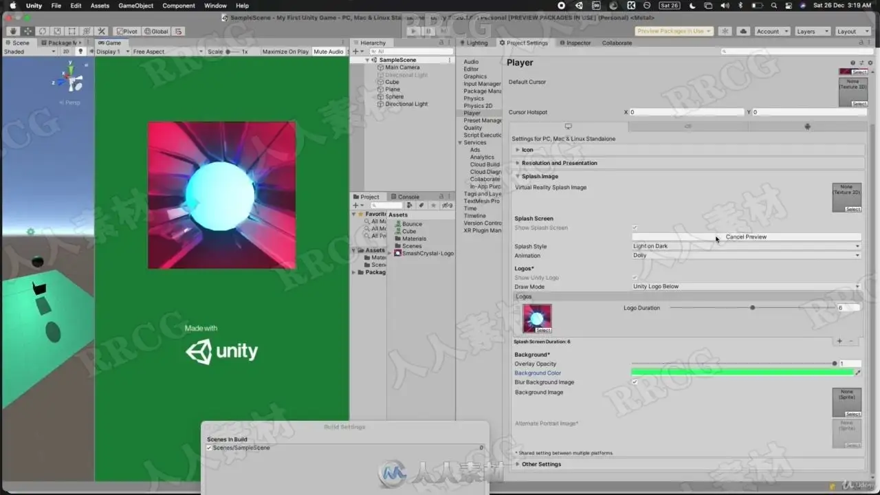This screenshot has height=495, width=880.
Task: Click search by label icon in Project
Action: click(x=420, y=205)
